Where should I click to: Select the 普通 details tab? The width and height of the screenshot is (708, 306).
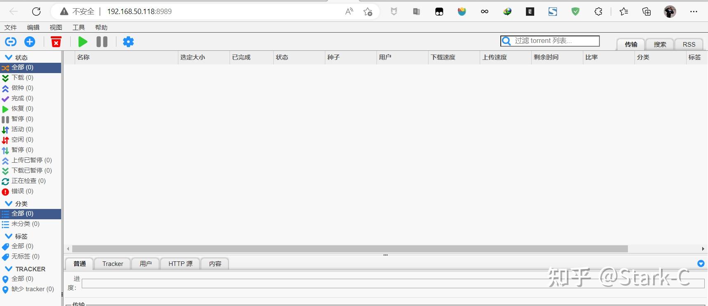coord(80,263)
